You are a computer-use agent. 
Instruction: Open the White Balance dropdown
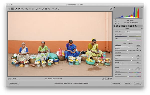click(133, 32)
